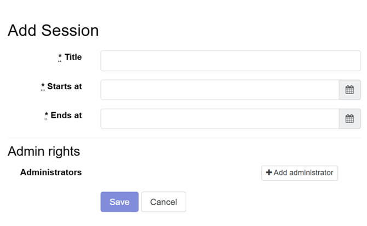Cancel adding the session
This screenshot has height=226, width=367.
pyautogui.click(x=163, y=202)
